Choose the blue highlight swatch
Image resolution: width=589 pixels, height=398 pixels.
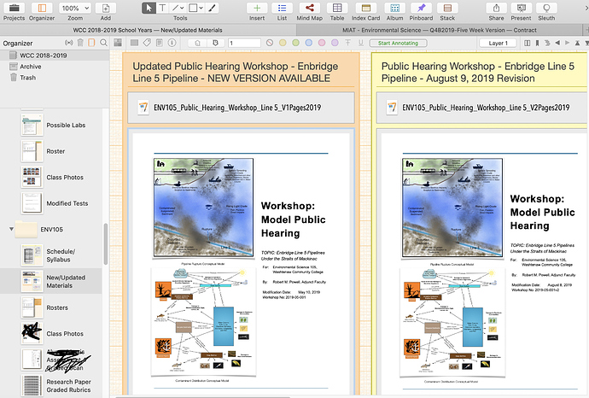coord(309,43)
